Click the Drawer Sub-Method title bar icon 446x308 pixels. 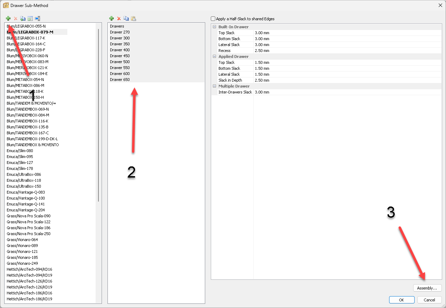click(x=6, y=5)
